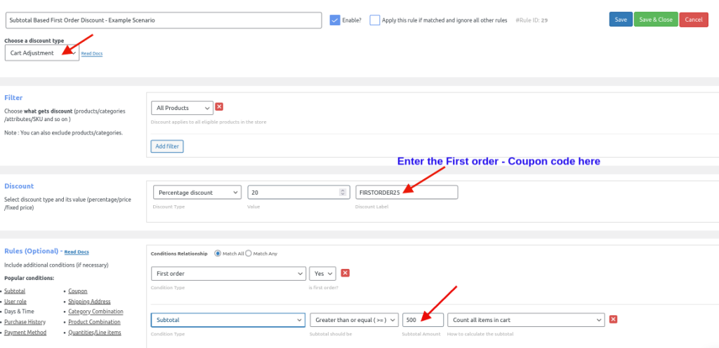This screenshot has height=348, width=719.
Task: Expand 'Count all items in cart' dropdown
Action: click(x=525, y=320)
